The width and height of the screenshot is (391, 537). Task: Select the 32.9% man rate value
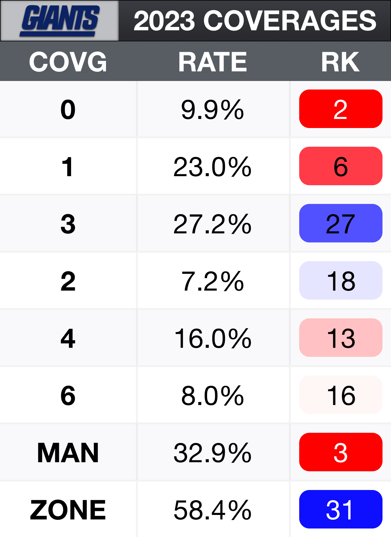212,453
